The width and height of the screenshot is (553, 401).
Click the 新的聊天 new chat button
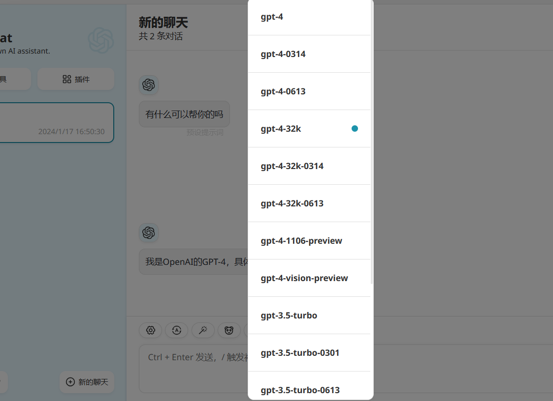[87, 382]
